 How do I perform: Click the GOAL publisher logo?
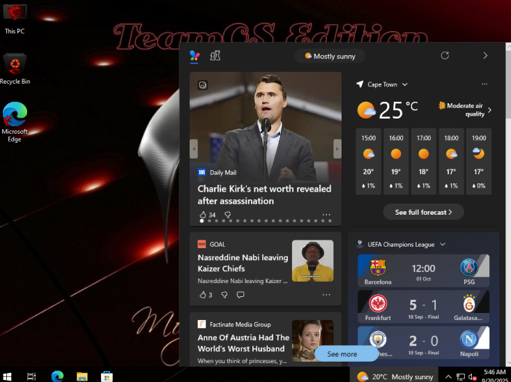pyautogui.click(x=201, y=244)
